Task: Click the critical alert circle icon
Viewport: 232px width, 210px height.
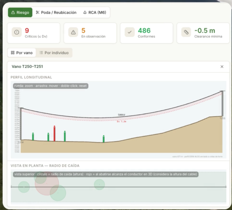Action: 17,32
